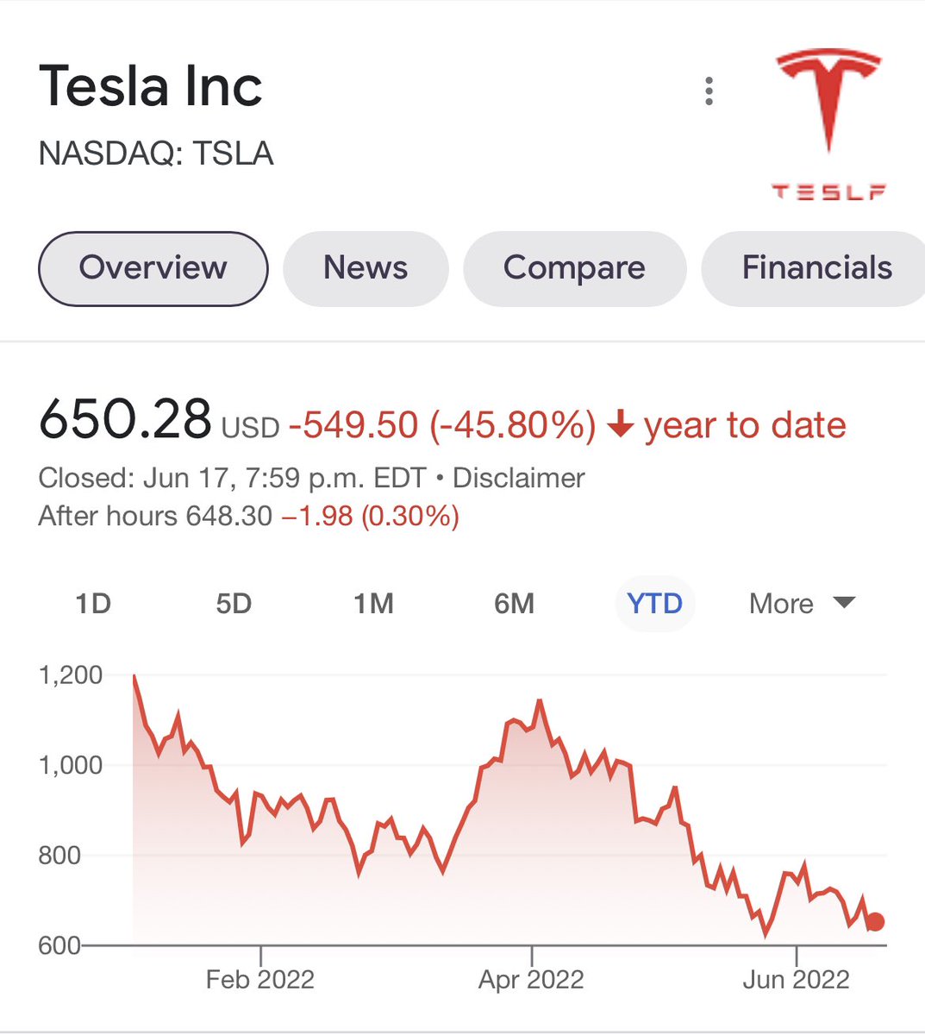925x1035 pixels.
Task: Switch chart to 1M range
Action: coord(373,604)
